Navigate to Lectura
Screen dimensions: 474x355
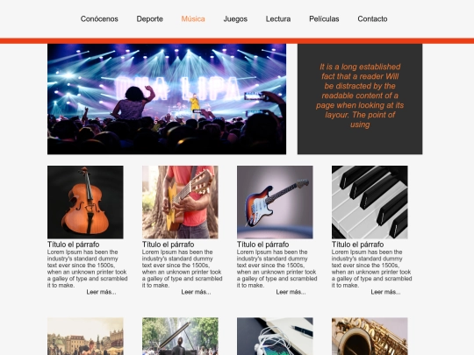coord(278,19)
